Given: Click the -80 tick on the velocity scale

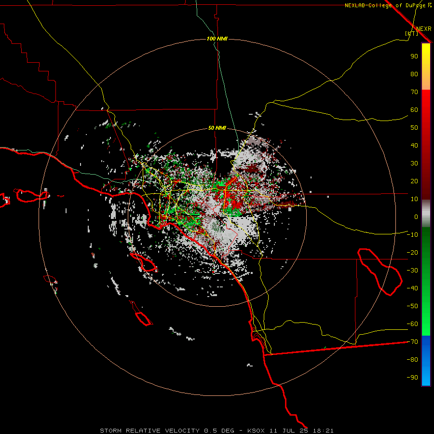Looking at the screenshot, I should pyautogui.click(x=412, y=360).
